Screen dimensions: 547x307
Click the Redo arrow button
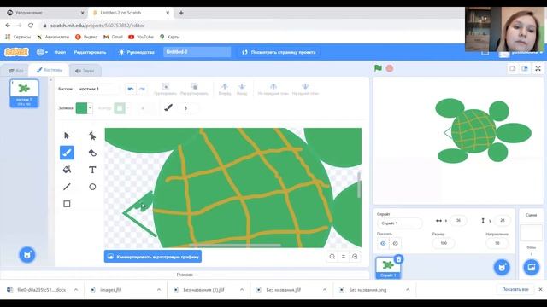pyautogui.click(x=142, y=89)
